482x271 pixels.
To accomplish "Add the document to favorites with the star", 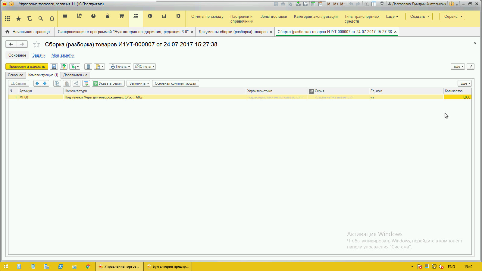I will [36, 45].
